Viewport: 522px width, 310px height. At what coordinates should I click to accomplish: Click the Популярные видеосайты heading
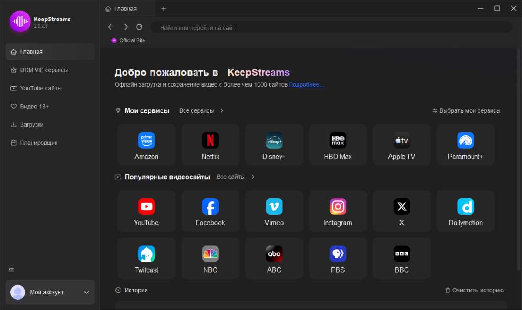click(x=167, y=177)
